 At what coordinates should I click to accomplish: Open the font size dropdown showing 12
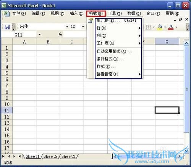[83, 27]
